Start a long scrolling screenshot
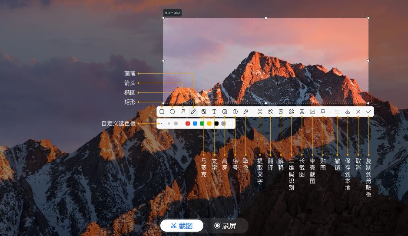The image size is (408, 236). [x=302, y=111]
